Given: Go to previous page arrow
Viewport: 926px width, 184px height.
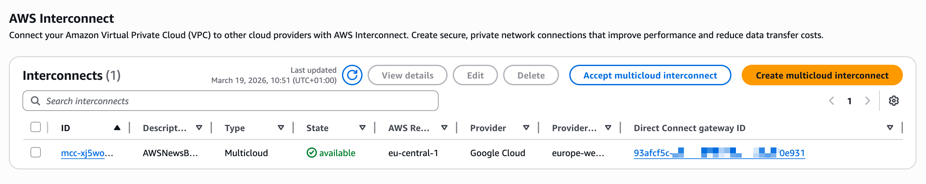Looking at the screenshot, I should pyautogui.click(x=831, y=101).
